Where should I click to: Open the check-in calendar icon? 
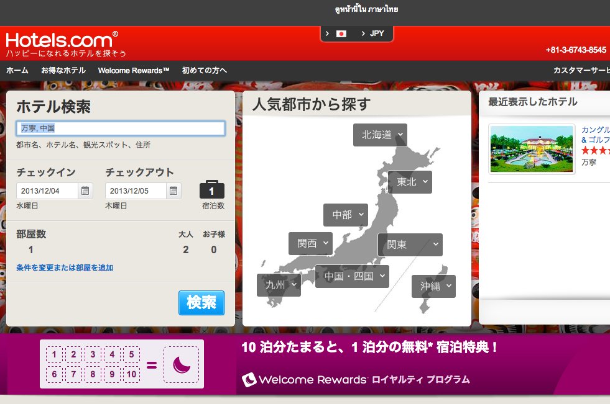coord(85,191)
